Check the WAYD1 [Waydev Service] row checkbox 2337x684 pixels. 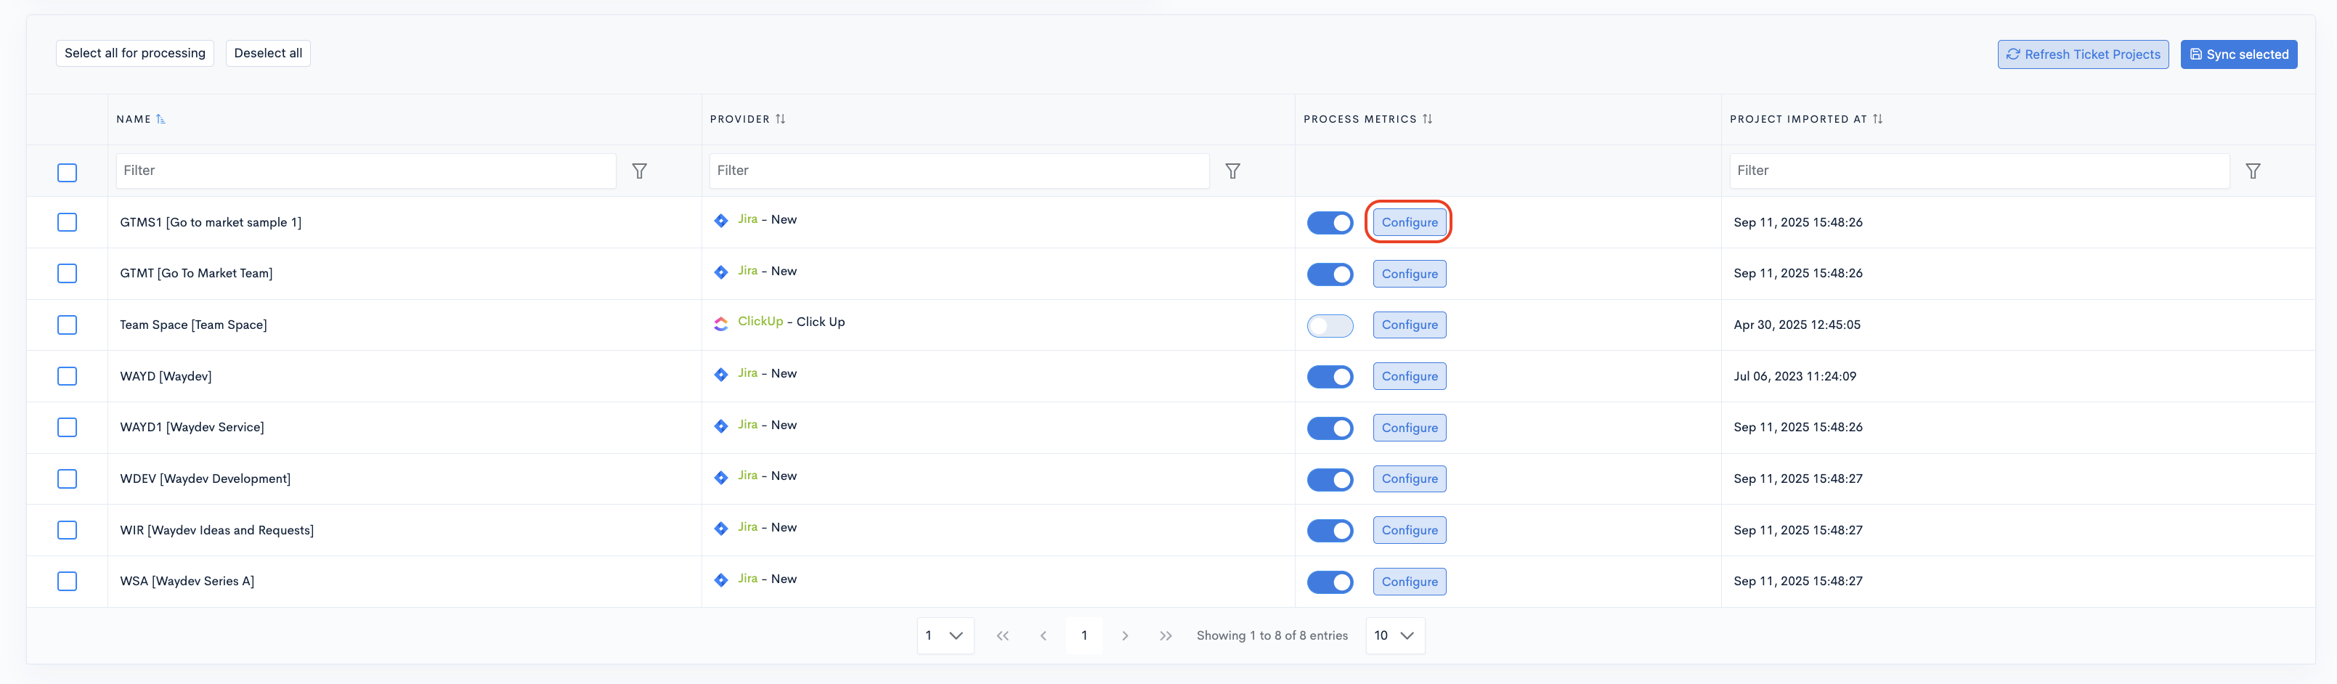pos(67,427)
